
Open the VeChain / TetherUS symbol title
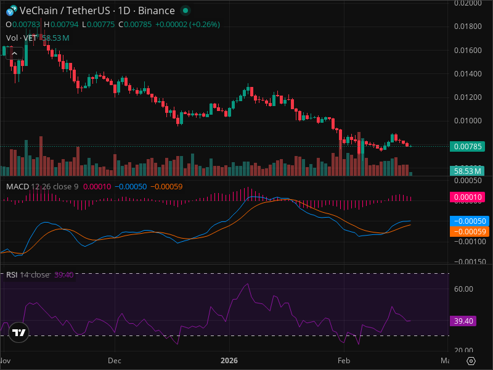tap(97, 10)
